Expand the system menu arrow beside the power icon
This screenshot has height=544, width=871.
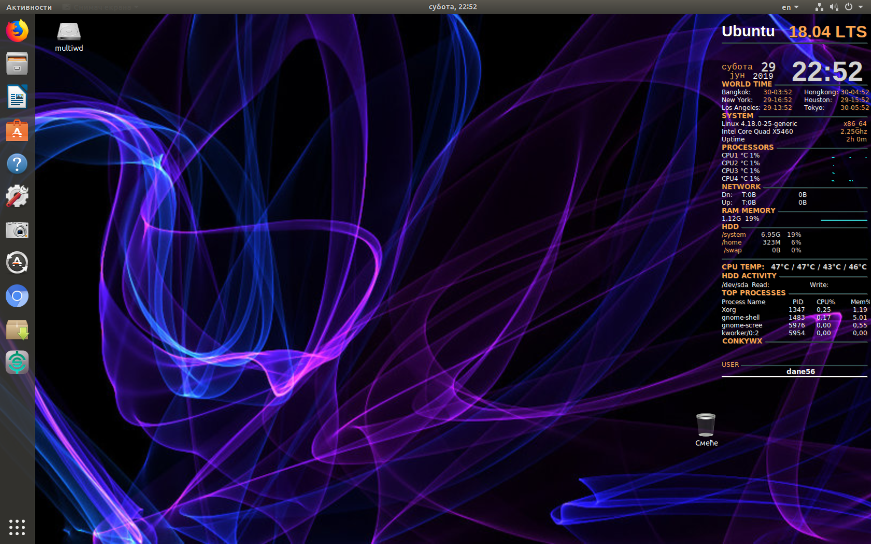860,7
